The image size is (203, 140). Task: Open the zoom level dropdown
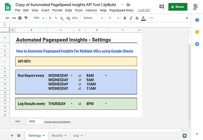[39, 18]
